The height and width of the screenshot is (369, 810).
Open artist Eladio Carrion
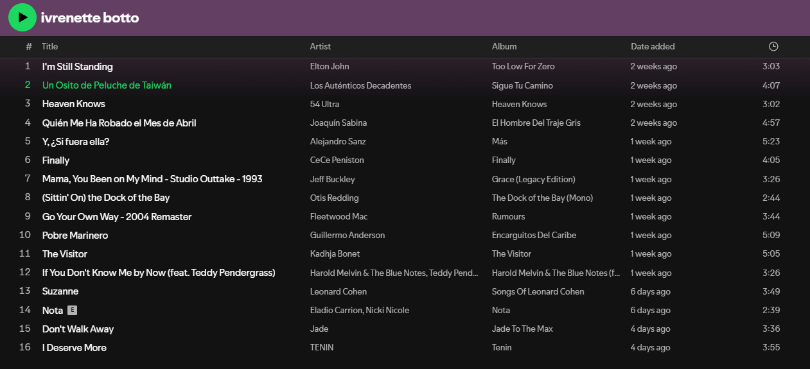(x=337, y=311)
